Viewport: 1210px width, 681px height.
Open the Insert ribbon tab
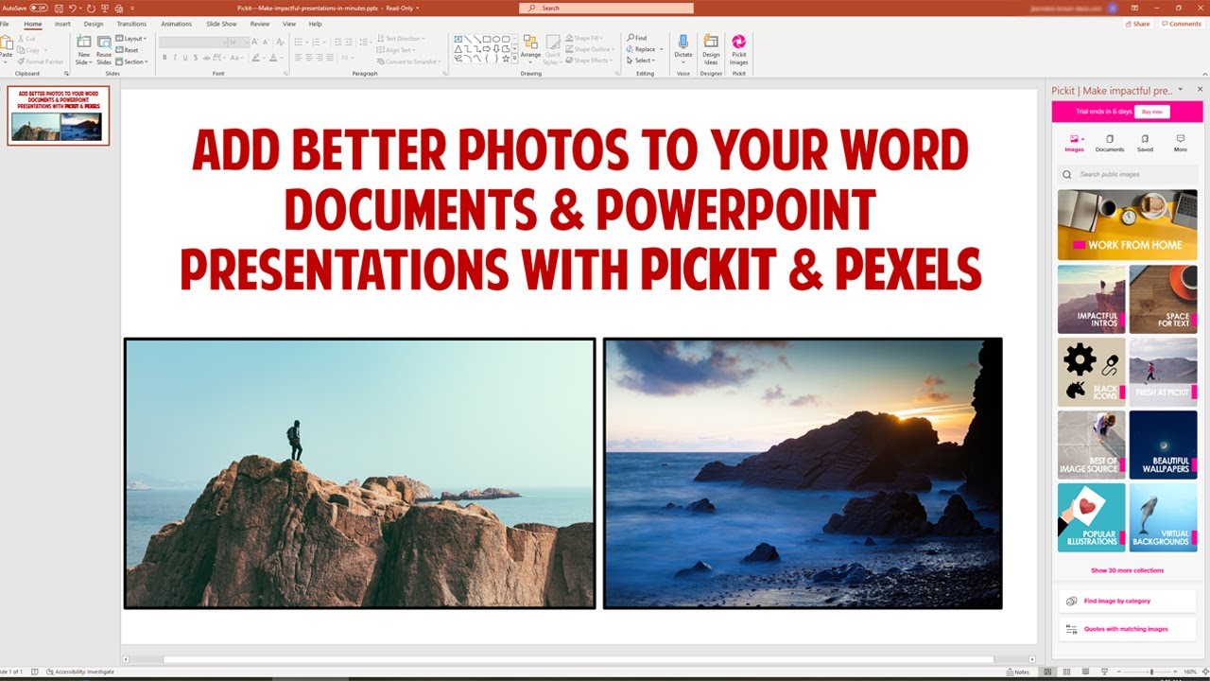click(x=62, y=24)
